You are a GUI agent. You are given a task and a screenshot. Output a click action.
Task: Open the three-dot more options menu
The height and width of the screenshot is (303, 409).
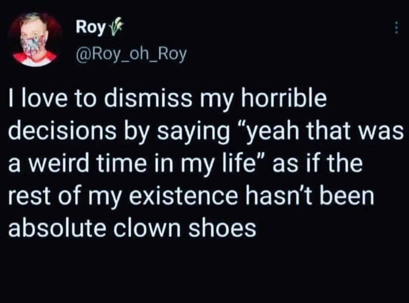point(396,28)
